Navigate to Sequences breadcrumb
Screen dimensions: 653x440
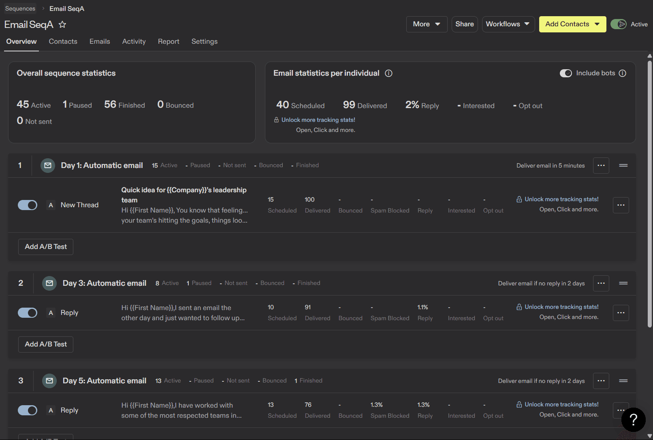(20, 9)
